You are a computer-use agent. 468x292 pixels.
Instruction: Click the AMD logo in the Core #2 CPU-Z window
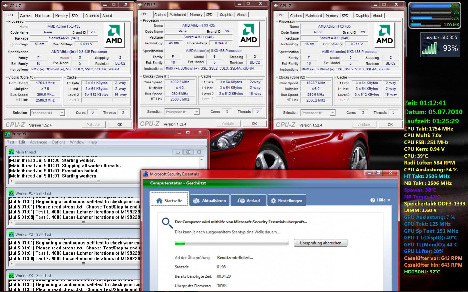coord(384,35)
